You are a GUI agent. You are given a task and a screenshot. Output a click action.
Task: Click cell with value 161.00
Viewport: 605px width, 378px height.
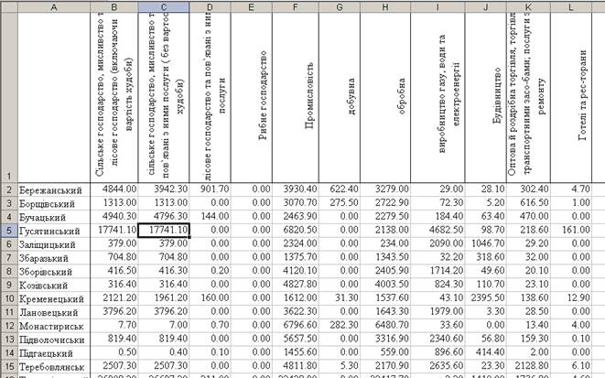571,230
